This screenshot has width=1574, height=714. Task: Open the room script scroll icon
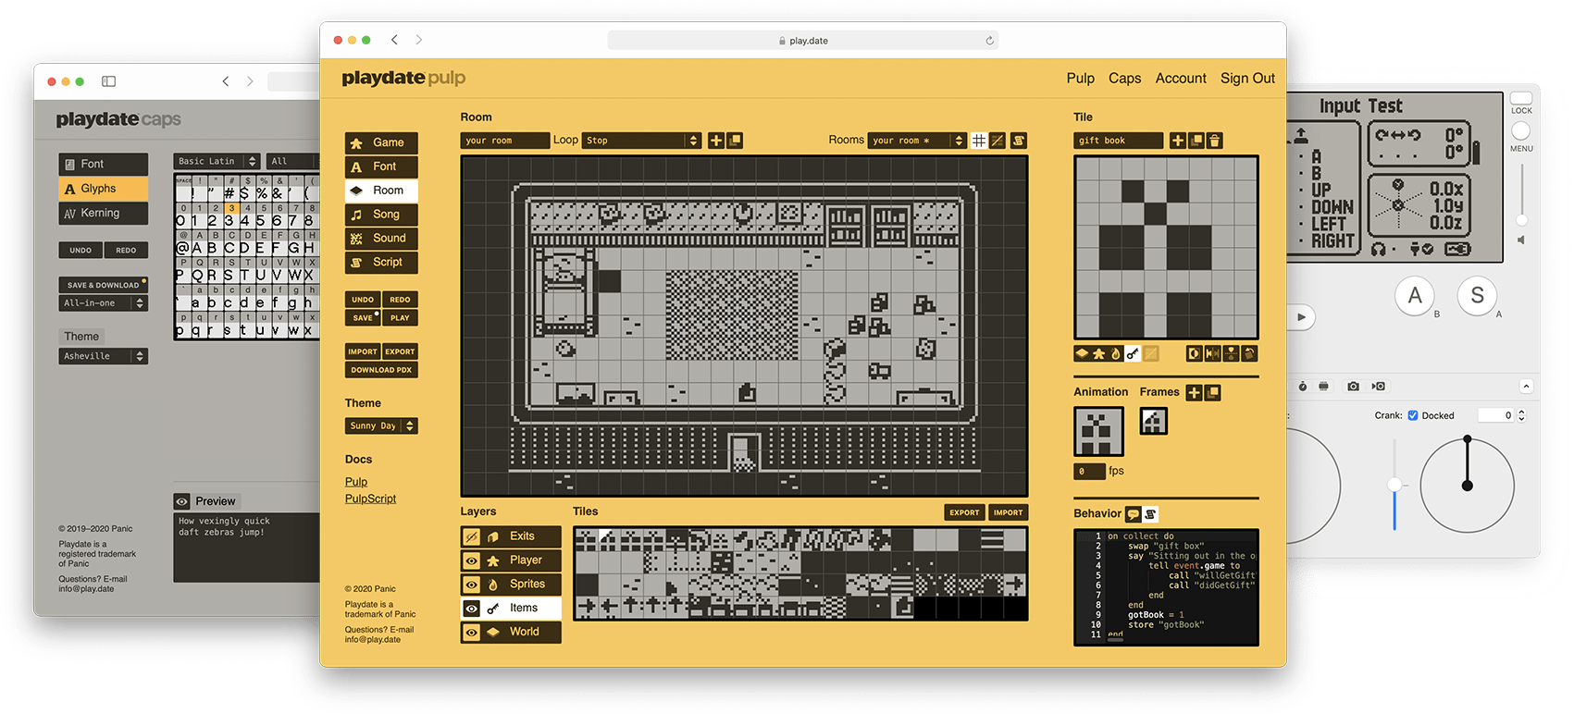1019,141
